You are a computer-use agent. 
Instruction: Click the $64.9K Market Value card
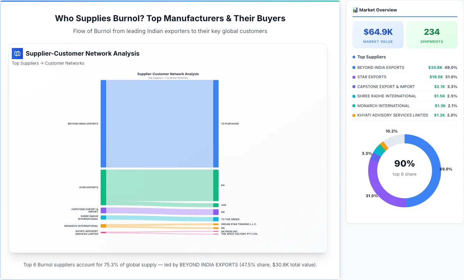(x=378, y=34)
